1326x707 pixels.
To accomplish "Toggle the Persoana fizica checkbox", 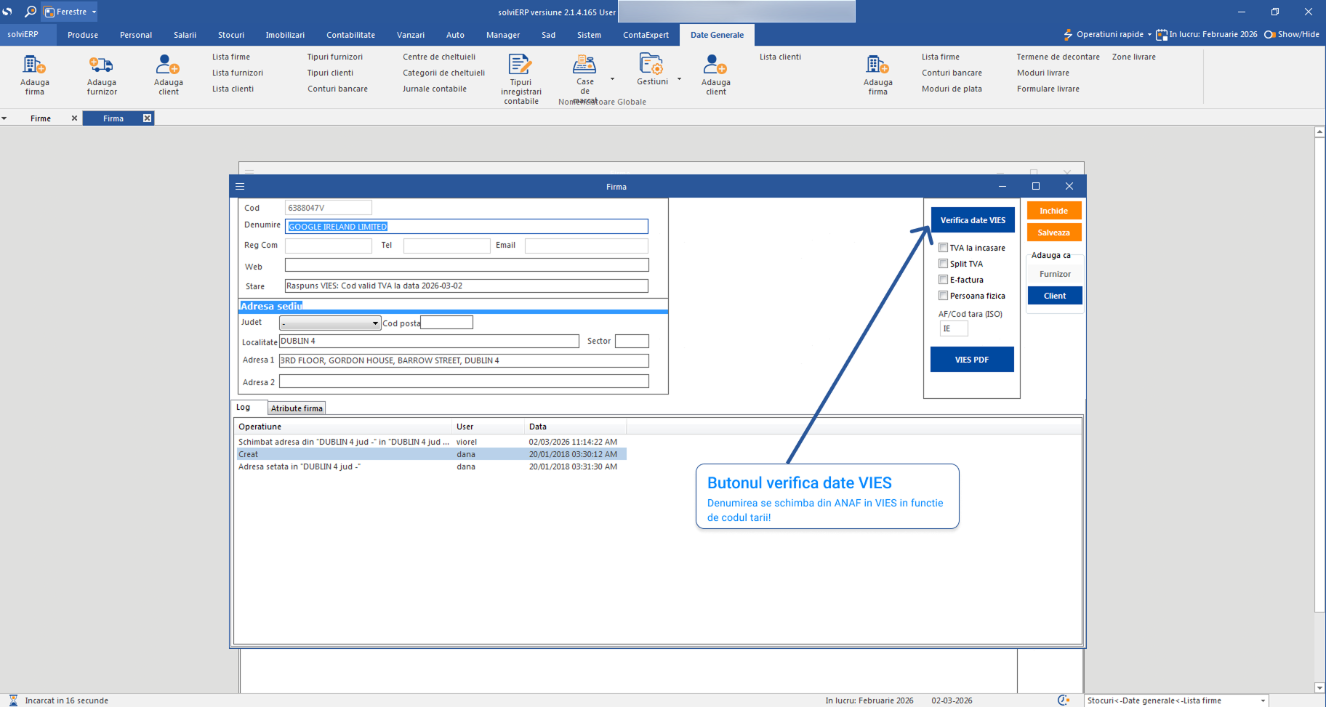I will point(943,296).
